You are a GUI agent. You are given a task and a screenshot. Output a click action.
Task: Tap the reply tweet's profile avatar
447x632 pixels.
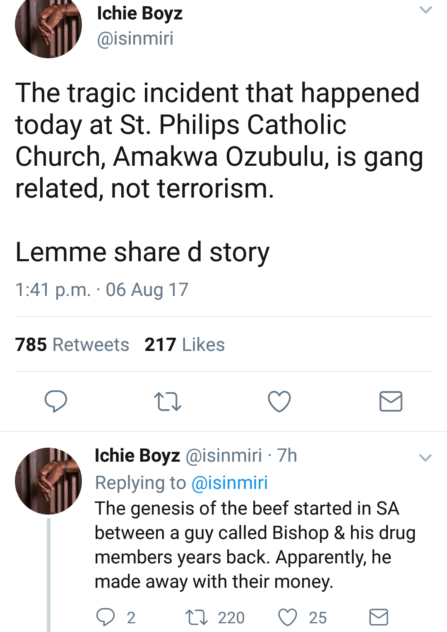(48, 481)
